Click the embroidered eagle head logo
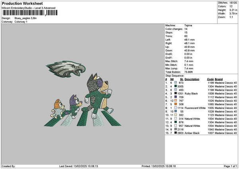Viewport: 239px width, 169px height. click(x=66, y=69)
